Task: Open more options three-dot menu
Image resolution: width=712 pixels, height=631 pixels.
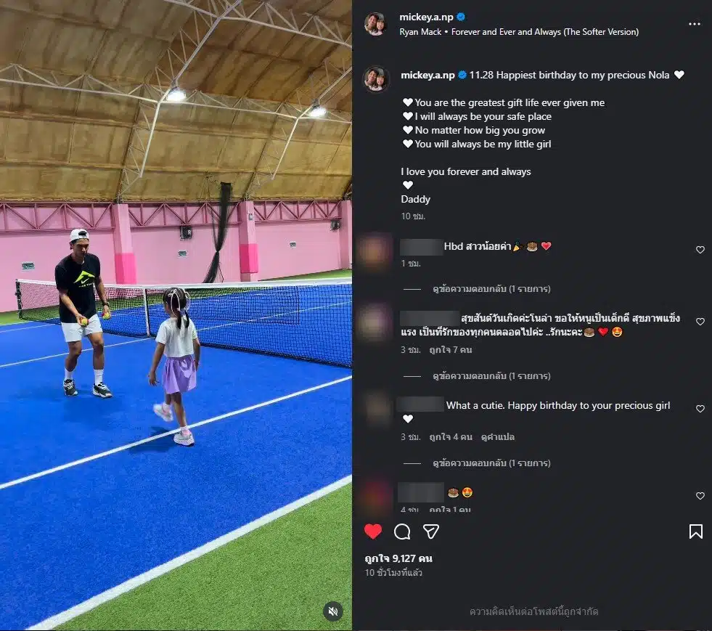Action: (x=695, y=24)
